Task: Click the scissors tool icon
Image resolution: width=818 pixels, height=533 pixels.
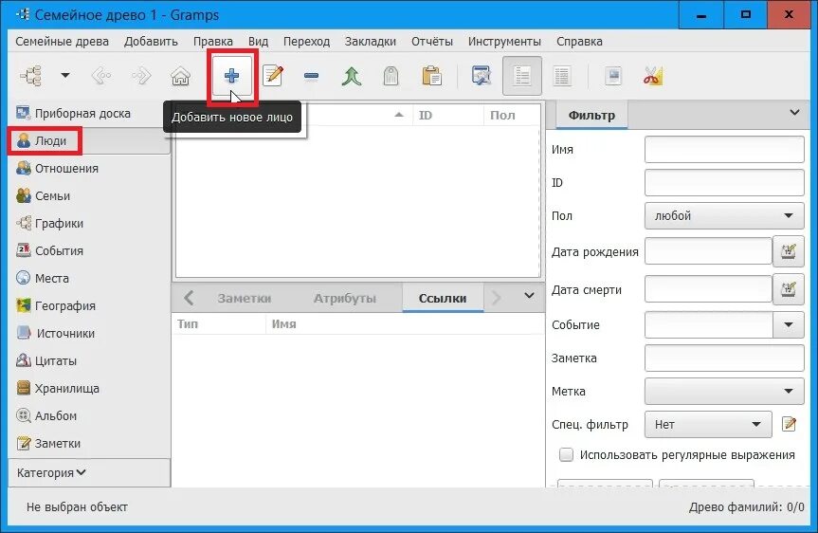Action: [x=653, y=76]
